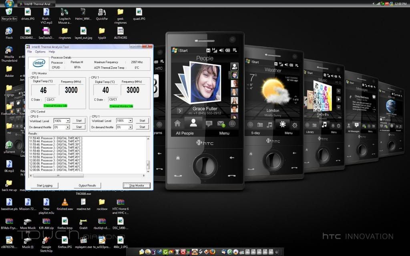Select the finished.wav VLC file icon
410x256 pixels.
pos(65,204)
